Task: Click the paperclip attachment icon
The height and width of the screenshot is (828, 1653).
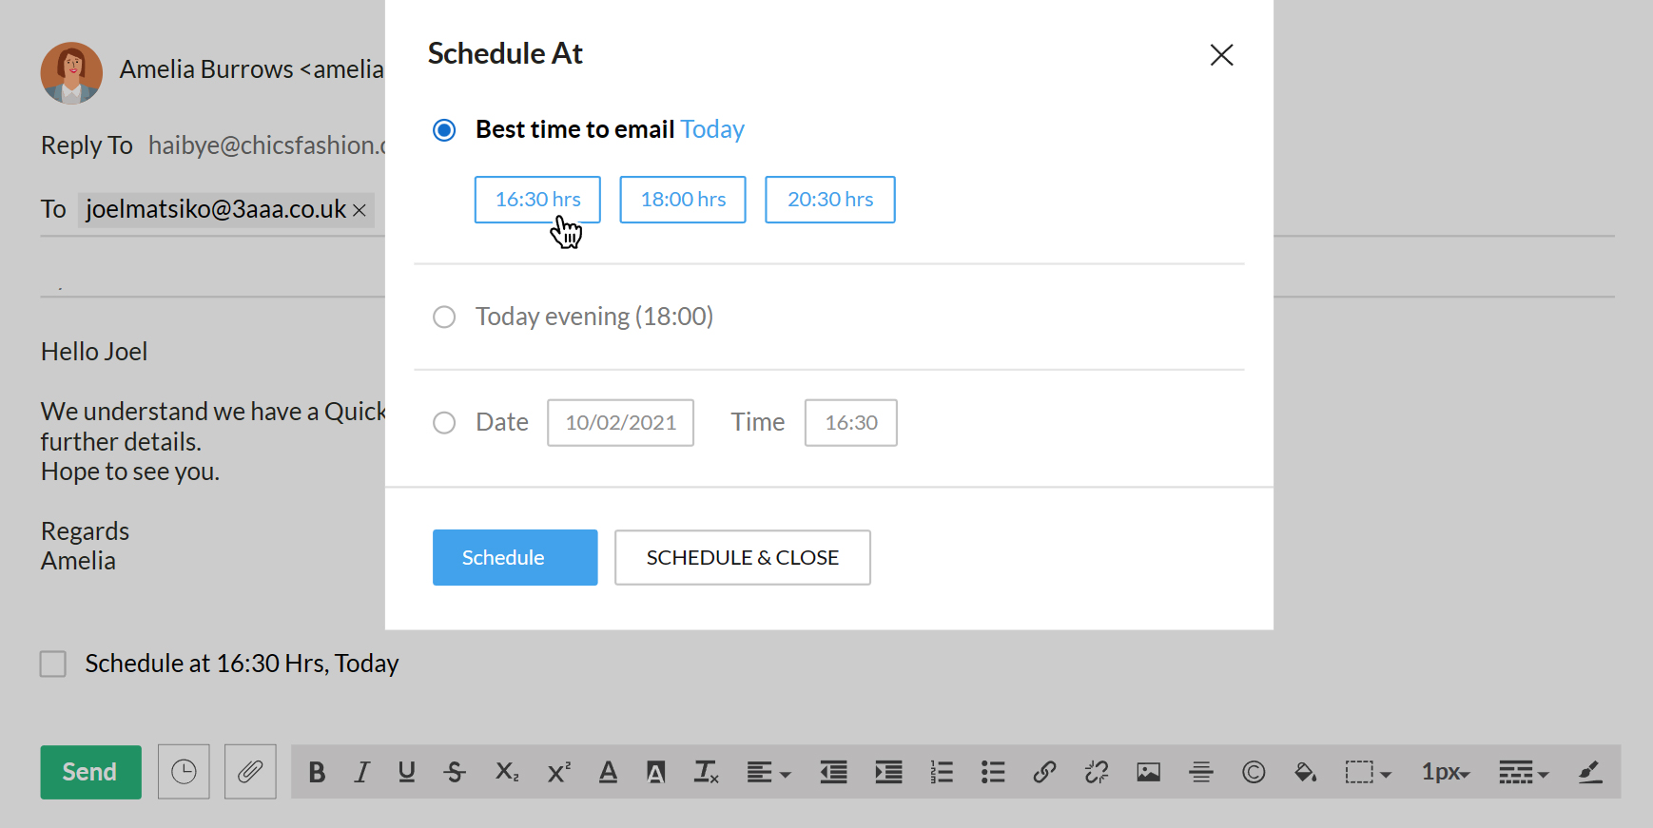Action: 250,772
